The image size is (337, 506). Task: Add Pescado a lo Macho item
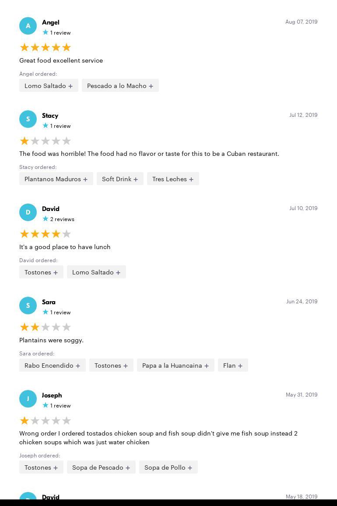[x=120, y=86]
